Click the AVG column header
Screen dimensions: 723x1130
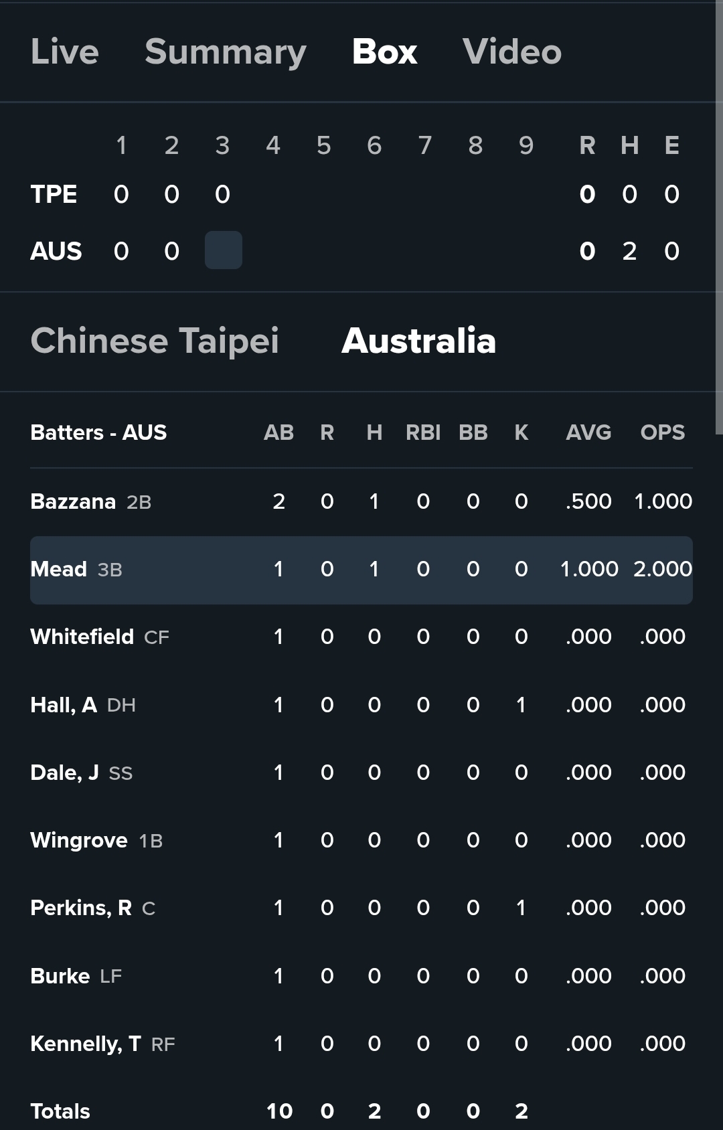click(x=588, y=432)
